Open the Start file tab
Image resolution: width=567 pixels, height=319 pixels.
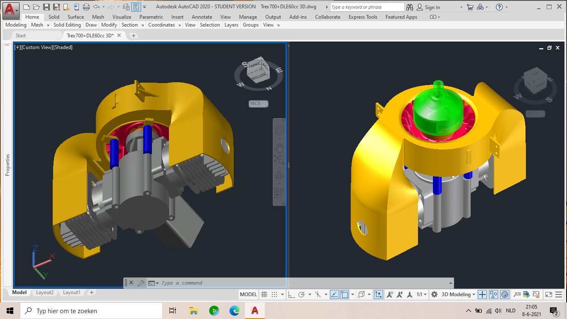coord(21,36)
